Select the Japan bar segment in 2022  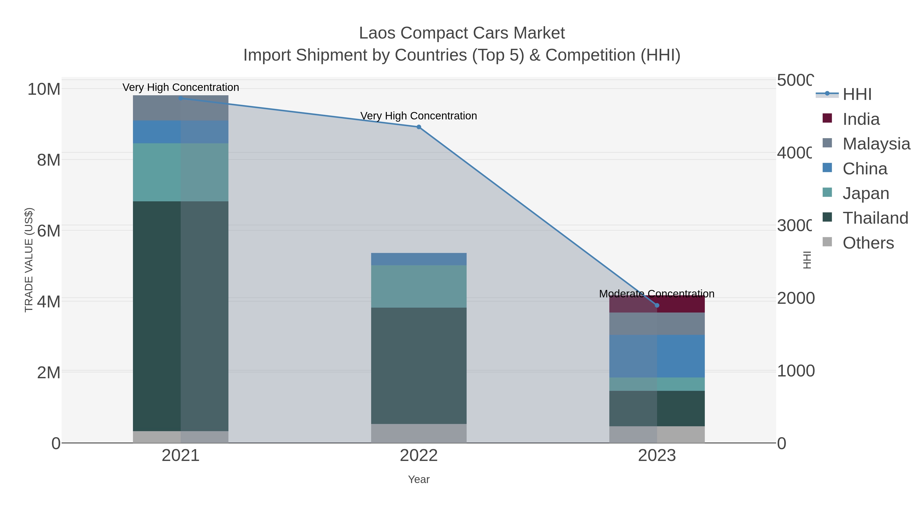[419, 286]
